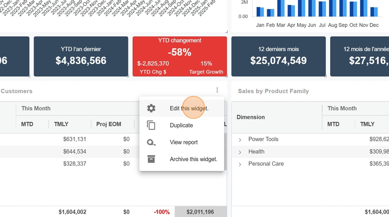The width and height of the screenshot is (389, 217).
Task: Expand the Power Tools row
Action: point(240,140)
